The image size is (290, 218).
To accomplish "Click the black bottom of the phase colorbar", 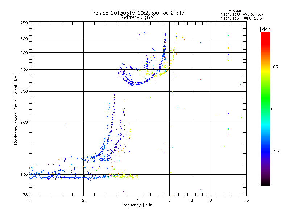I will tap(265, 183).
